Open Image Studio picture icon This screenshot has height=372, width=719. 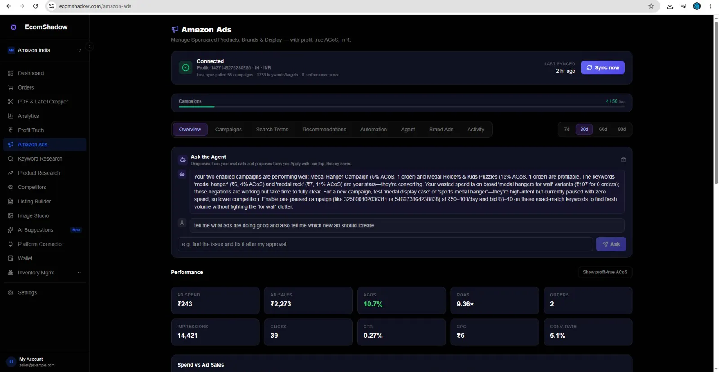(10, 216)
